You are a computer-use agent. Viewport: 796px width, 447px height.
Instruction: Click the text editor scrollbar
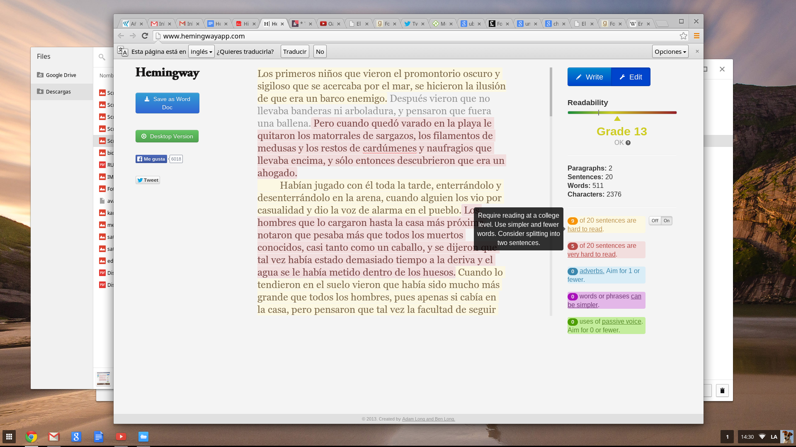(x=551, y=92)
